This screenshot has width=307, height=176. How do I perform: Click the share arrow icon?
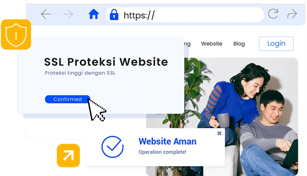[292, 14]
